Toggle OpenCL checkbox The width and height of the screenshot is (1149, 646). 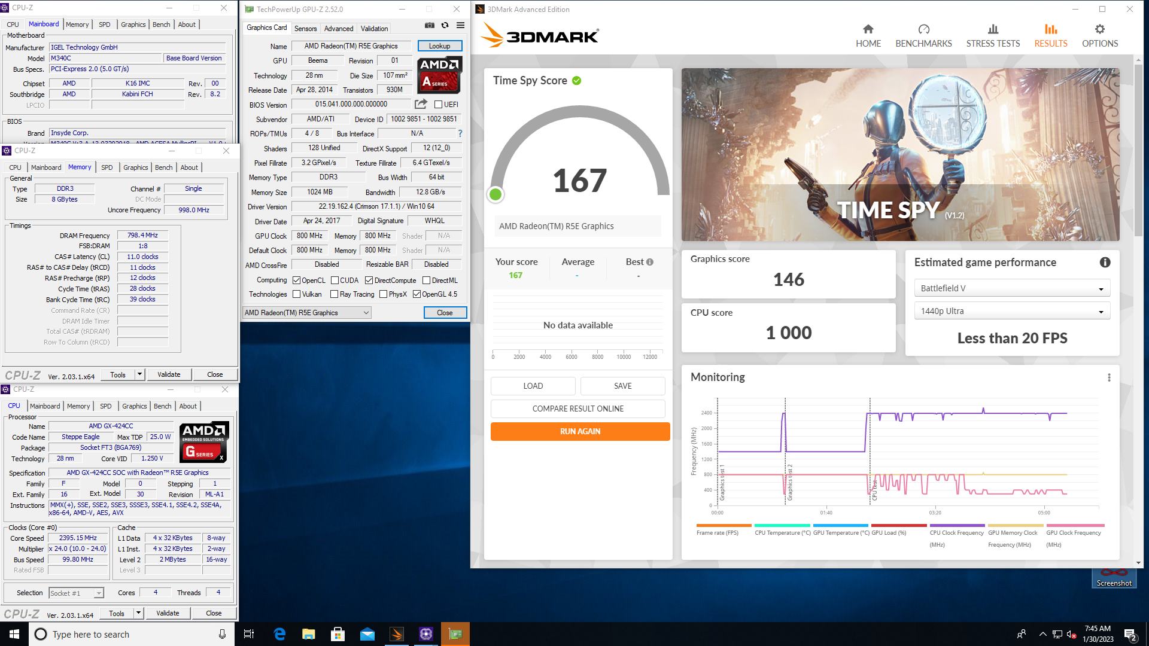pyautogui.click(x=296, y=280)
